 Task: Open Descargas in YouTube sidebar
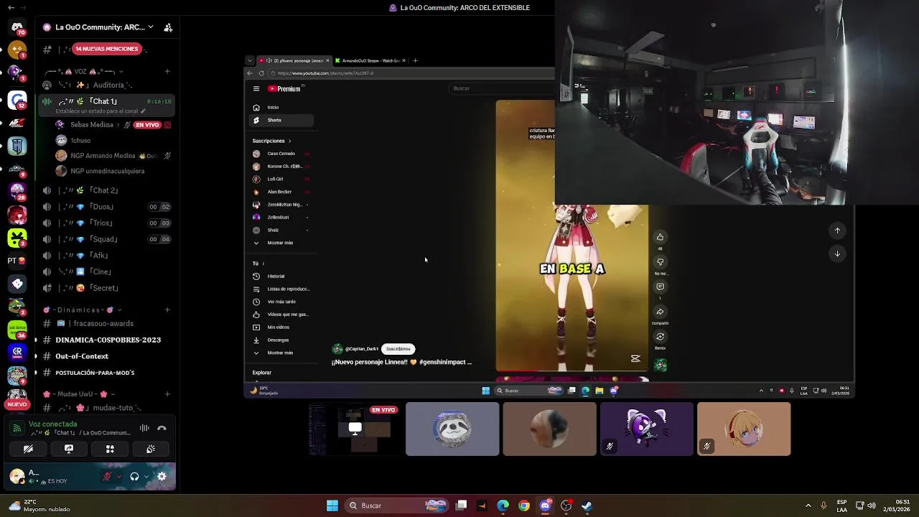[280, 340]
